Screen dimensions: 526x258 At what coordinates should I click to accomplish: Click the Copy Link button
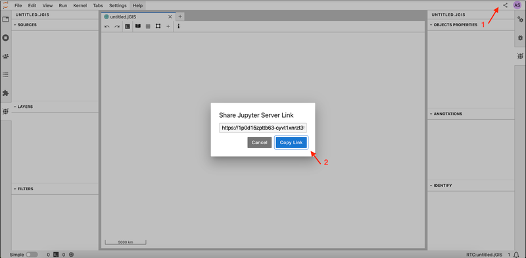[291, 142]
